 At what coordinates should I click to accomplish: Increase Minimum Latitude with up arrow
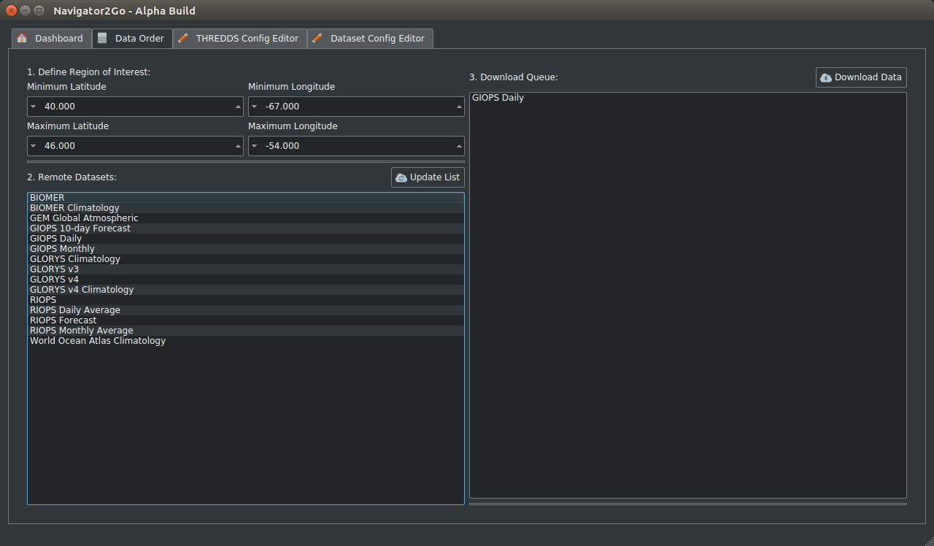pyautogui.click(x=238, y=107)
